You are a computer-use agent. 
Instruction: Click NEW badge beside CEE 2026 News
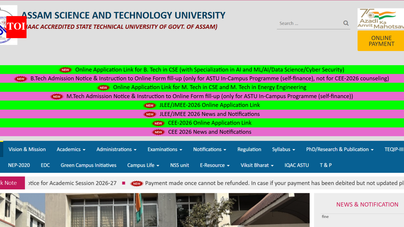click(x=158, y=132)
